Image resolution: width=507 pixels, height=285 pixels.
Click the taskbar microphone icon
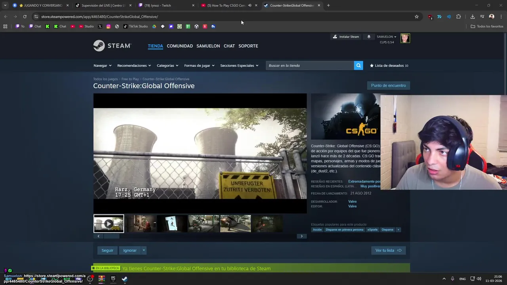(x=452, y=279)
